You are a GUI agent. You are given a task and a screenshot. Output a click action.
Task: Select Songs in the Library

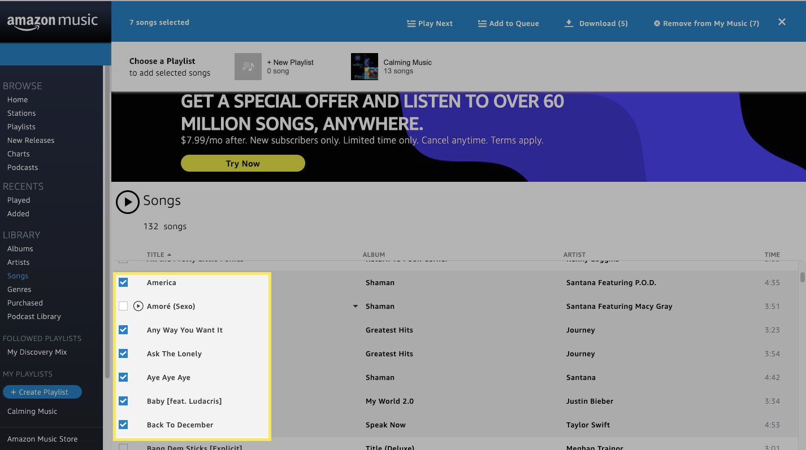[x=18, y=276]
